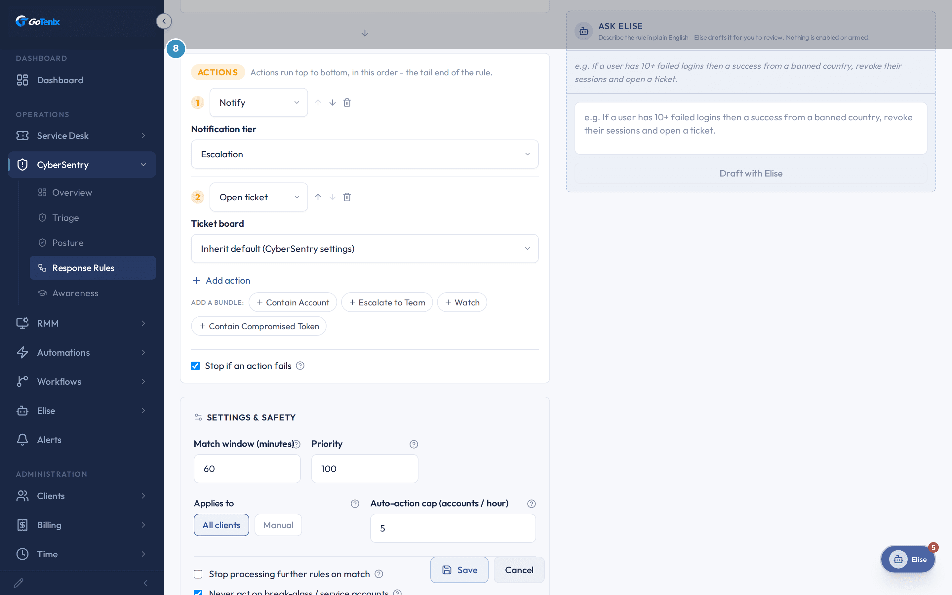Image resolution: width=952 pixels, height=595 pixels.
Task: Click the Ask Elise robot icon
Action: (x=584, y=31)
